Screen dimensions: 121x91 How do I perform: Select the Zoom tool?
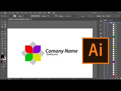click(5, 53)
